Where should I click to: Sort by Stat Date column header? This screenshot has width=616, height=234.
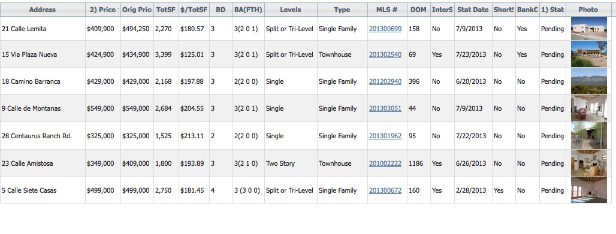coord(473,10)
